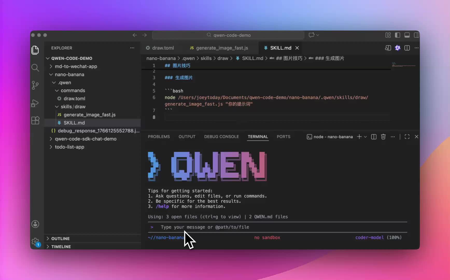
Task: Open the OUTPUT panel tab
Action: tap(187, 137)
